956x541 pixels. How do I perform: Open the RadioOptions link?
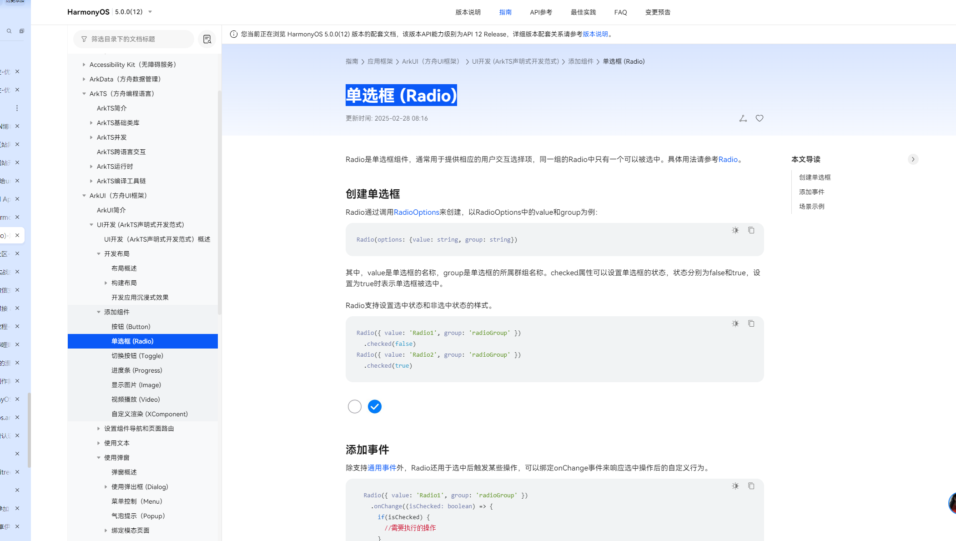click(416, 212)
